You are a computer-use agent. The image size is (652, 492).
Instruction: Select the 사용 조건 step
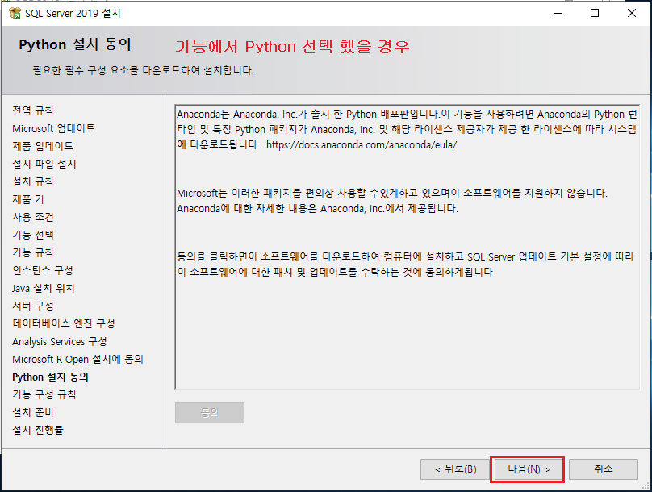[33, 217]
